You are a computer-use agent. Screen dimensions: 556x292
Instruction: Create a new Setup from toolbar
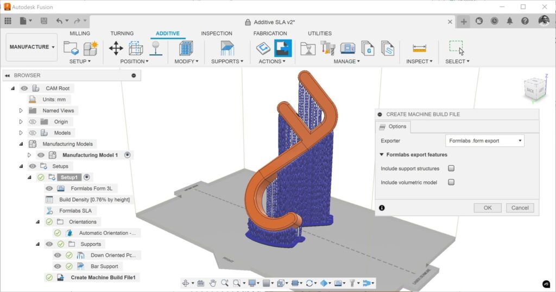[x=71, y=48]
